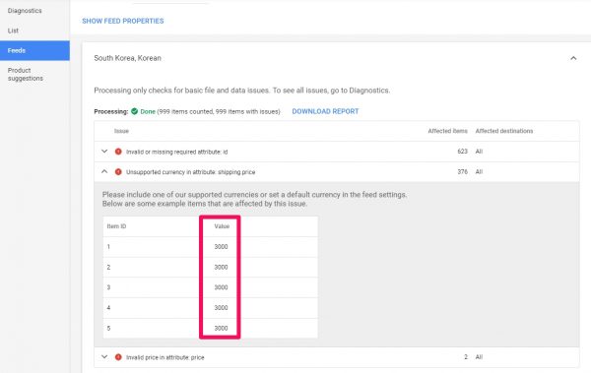Click the Affected destinations column header
591x373 pixels.
[504, 131]
